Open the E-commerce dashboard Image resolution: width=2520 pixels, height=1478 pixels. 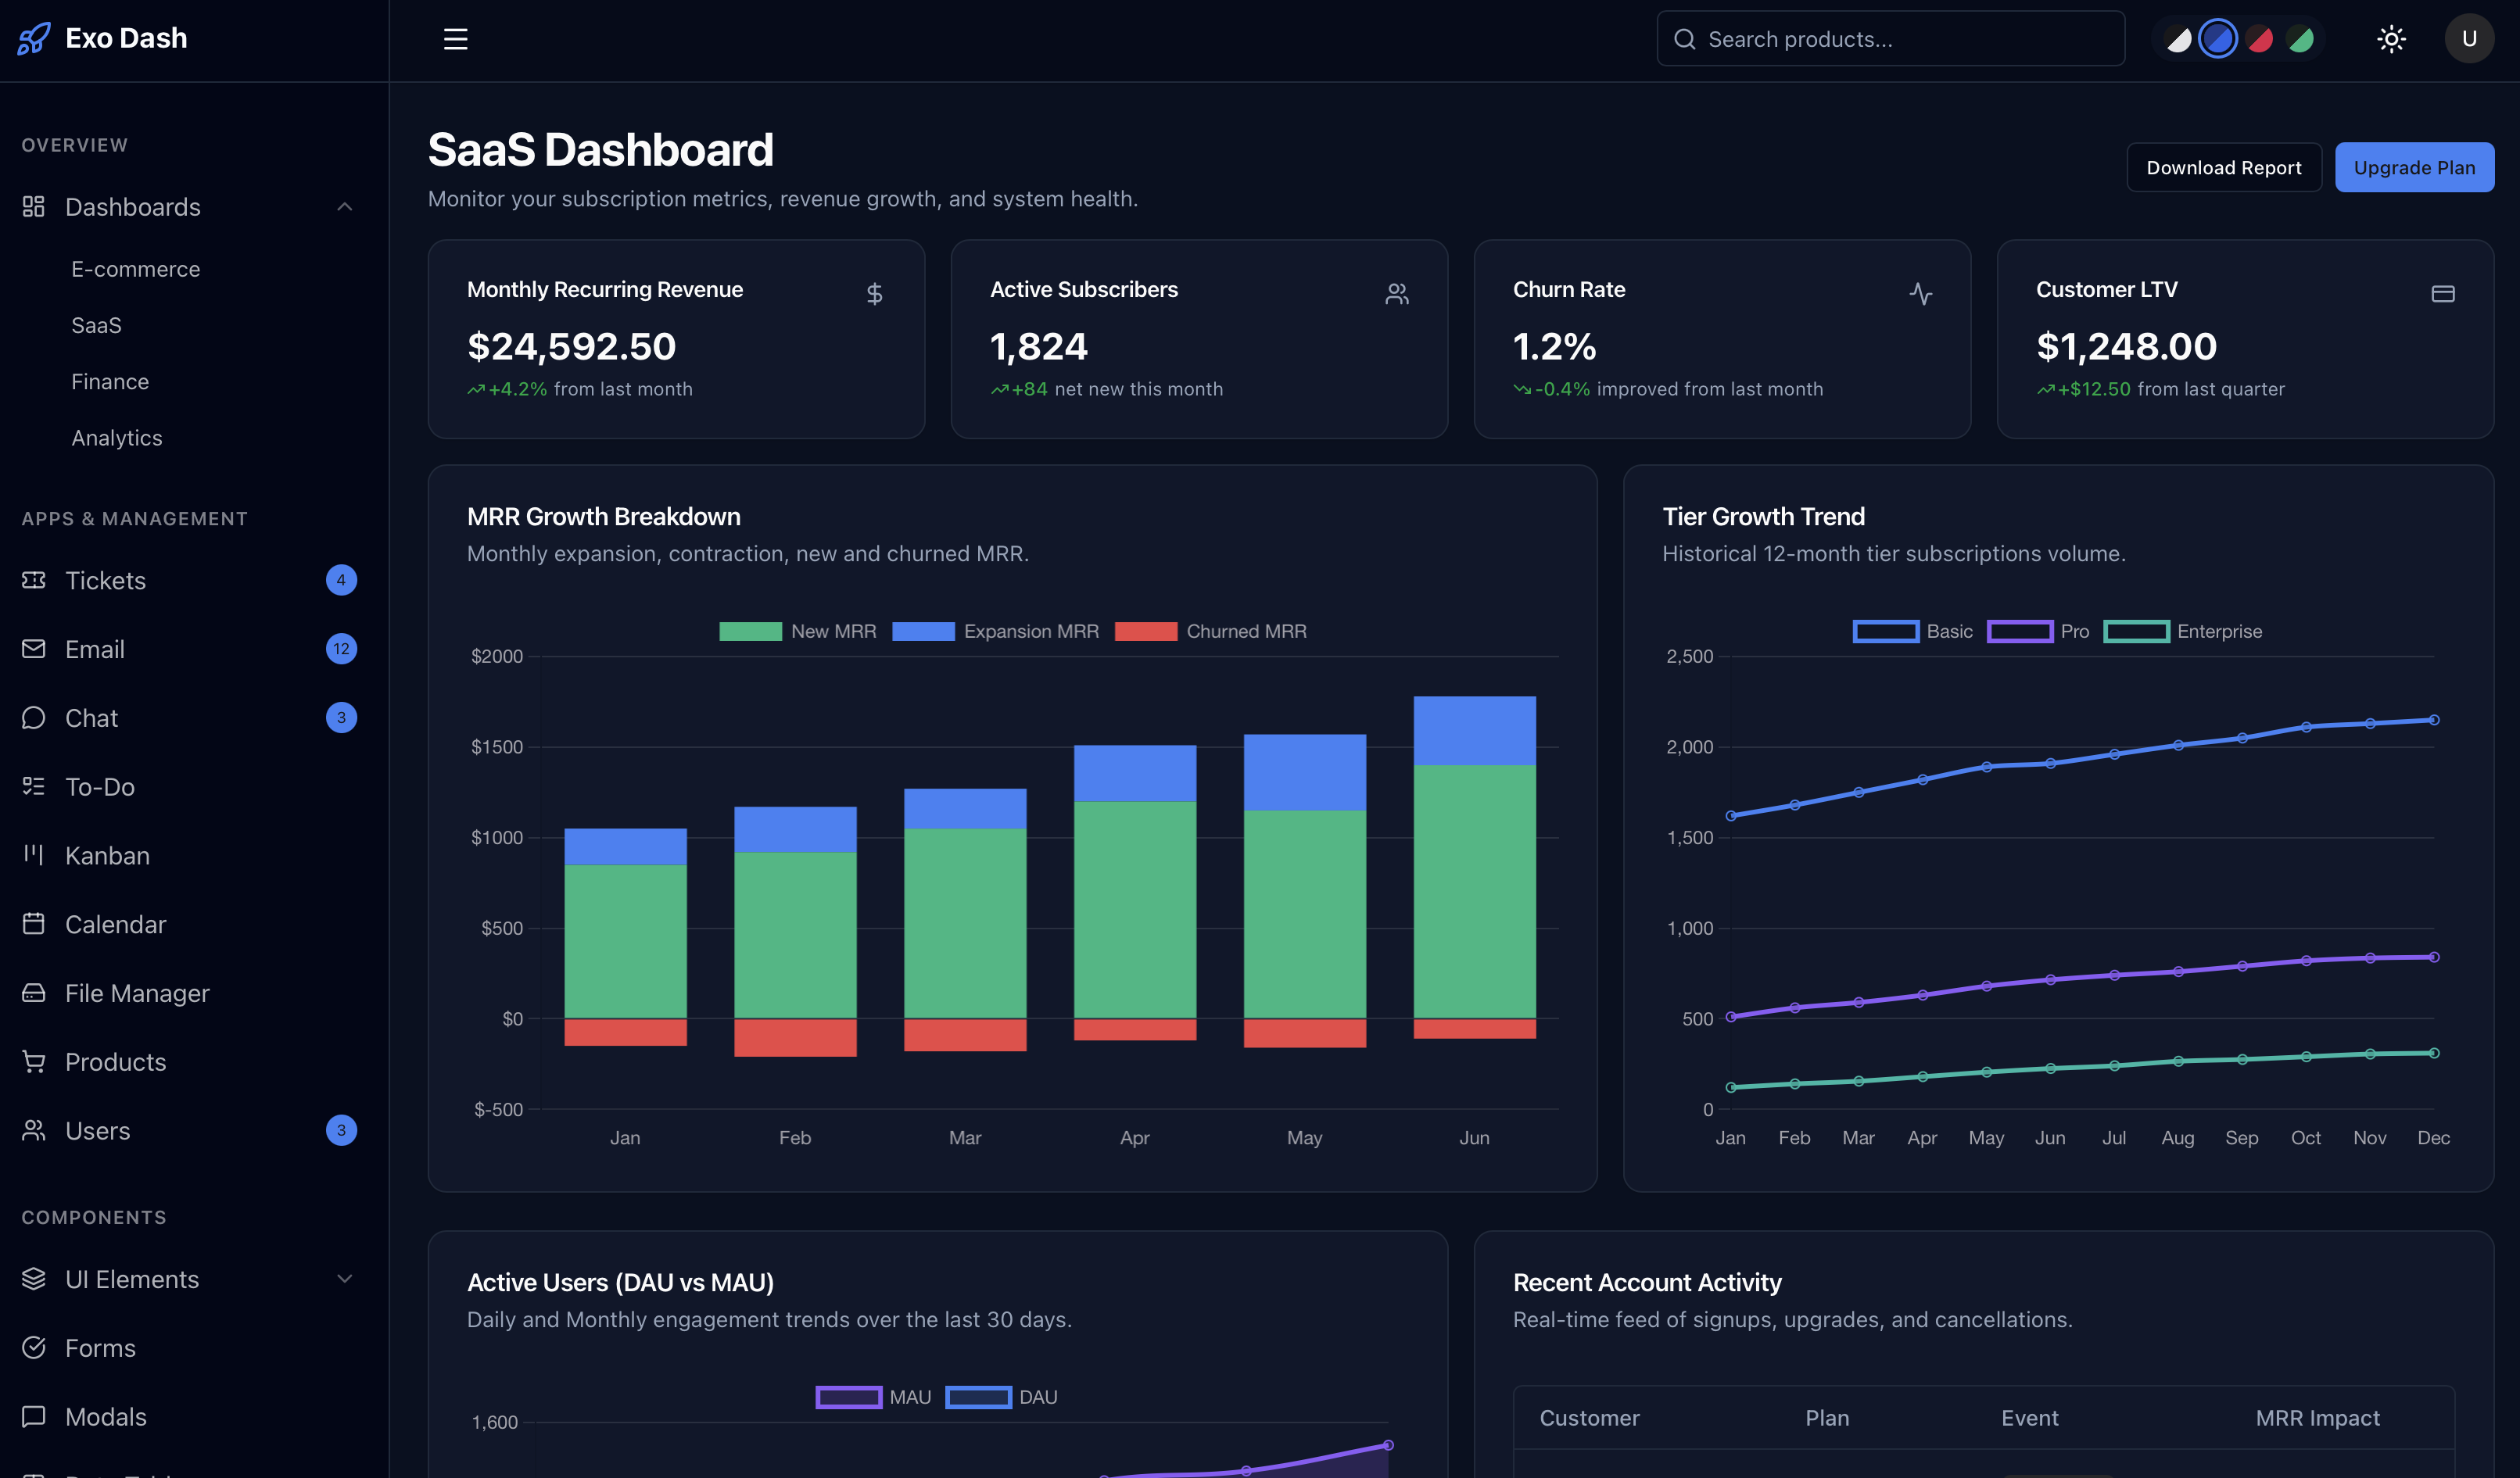click(x=136, y=270)
